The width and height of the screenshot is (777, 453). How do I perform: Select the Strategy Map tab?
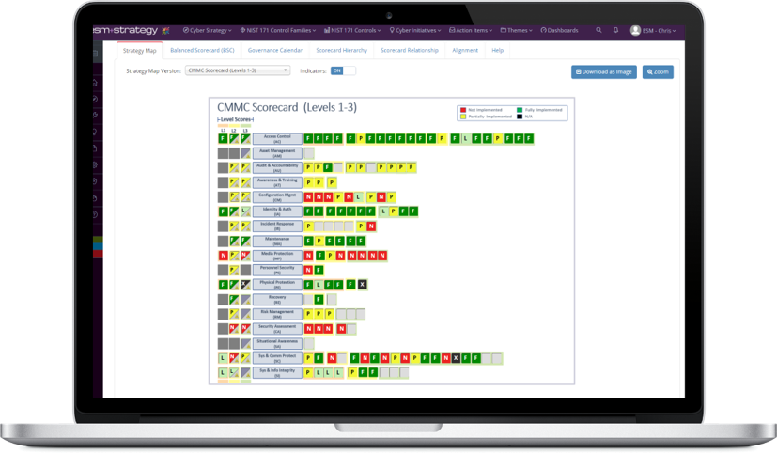[139, 51]
